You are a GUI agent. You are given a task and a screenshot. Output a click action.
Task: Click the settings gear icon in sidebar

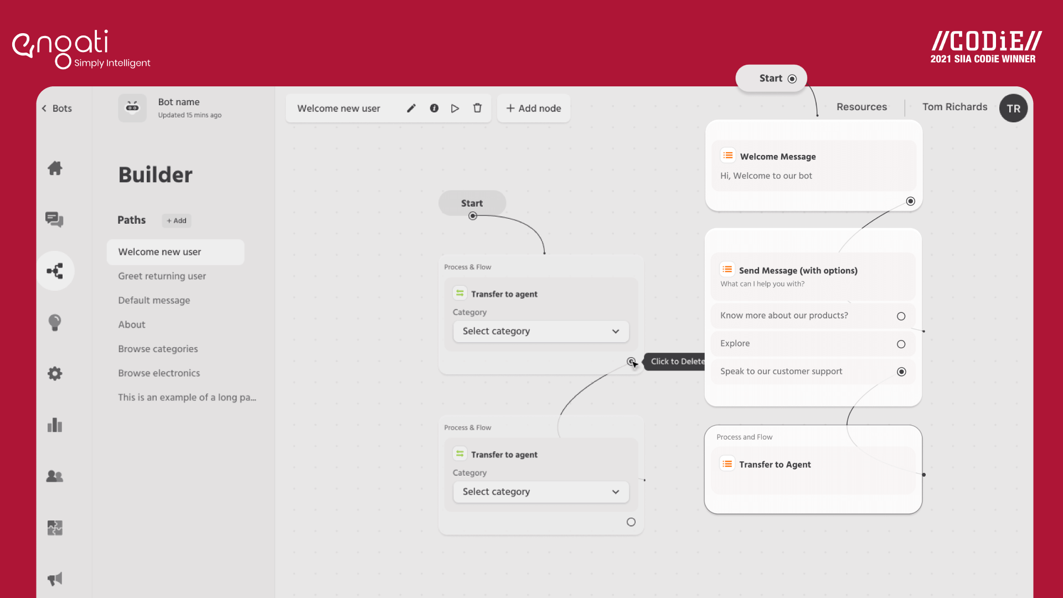pos(55,374)
